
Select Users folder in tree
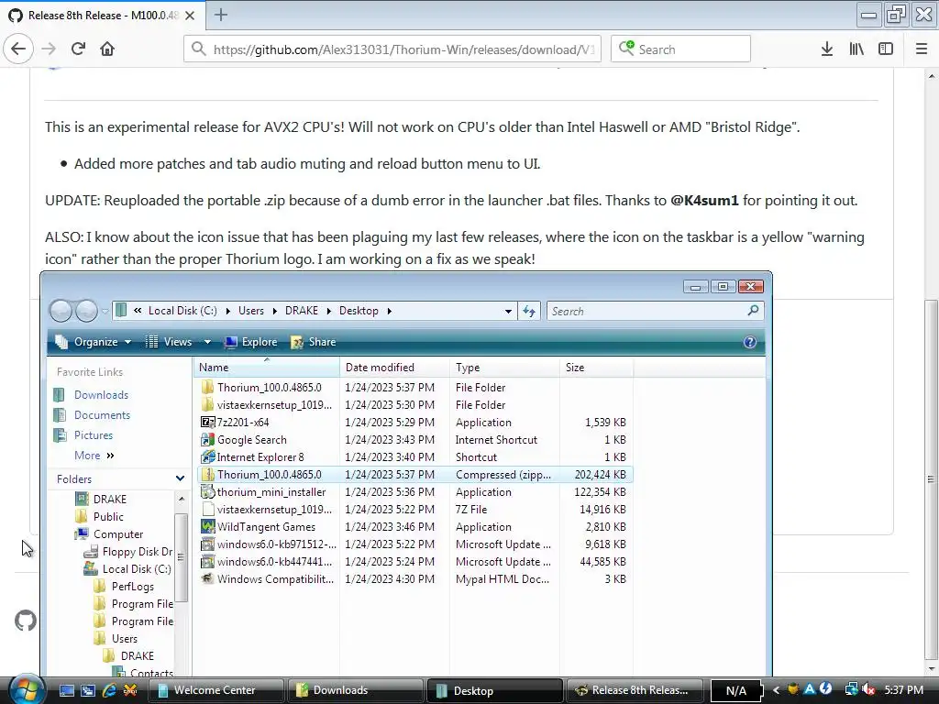[x=124, y=639]
